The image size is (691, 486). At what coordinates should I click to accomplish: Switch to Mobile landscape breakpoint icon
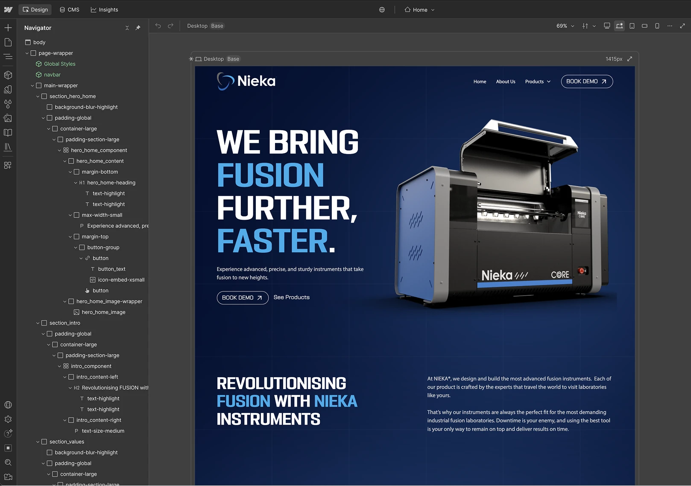644,26
